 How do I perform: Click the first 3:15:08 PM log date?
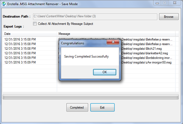(x=20, y=39)
